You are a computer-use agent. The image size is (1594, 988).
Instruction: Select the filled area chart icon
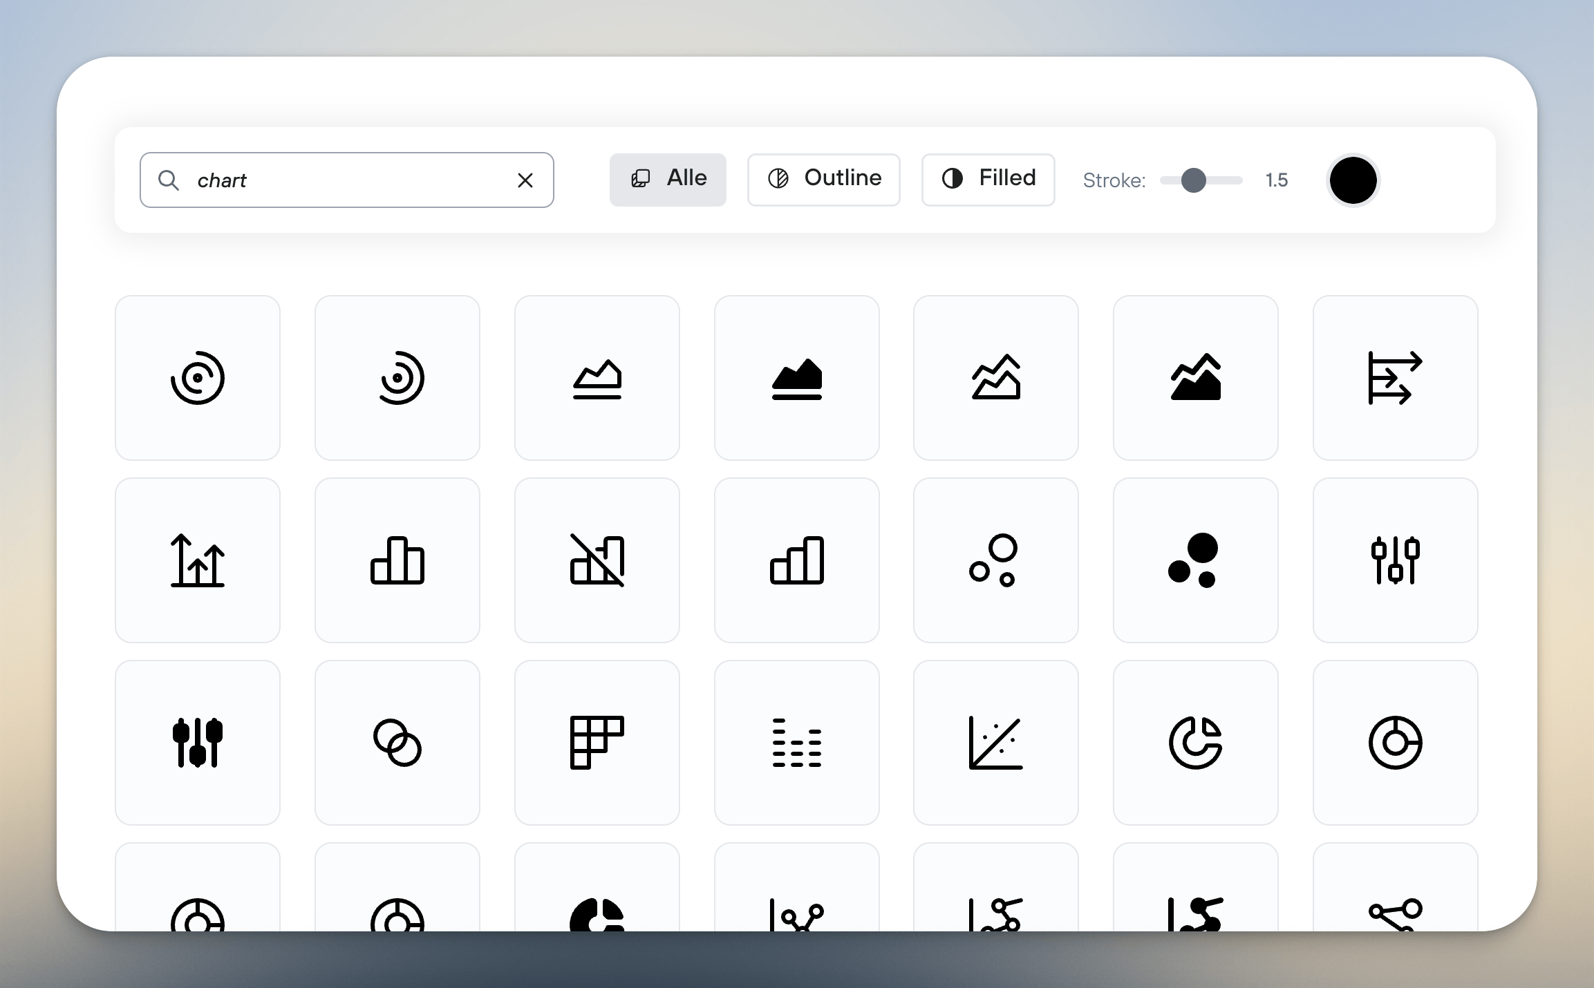coord(796,378)
